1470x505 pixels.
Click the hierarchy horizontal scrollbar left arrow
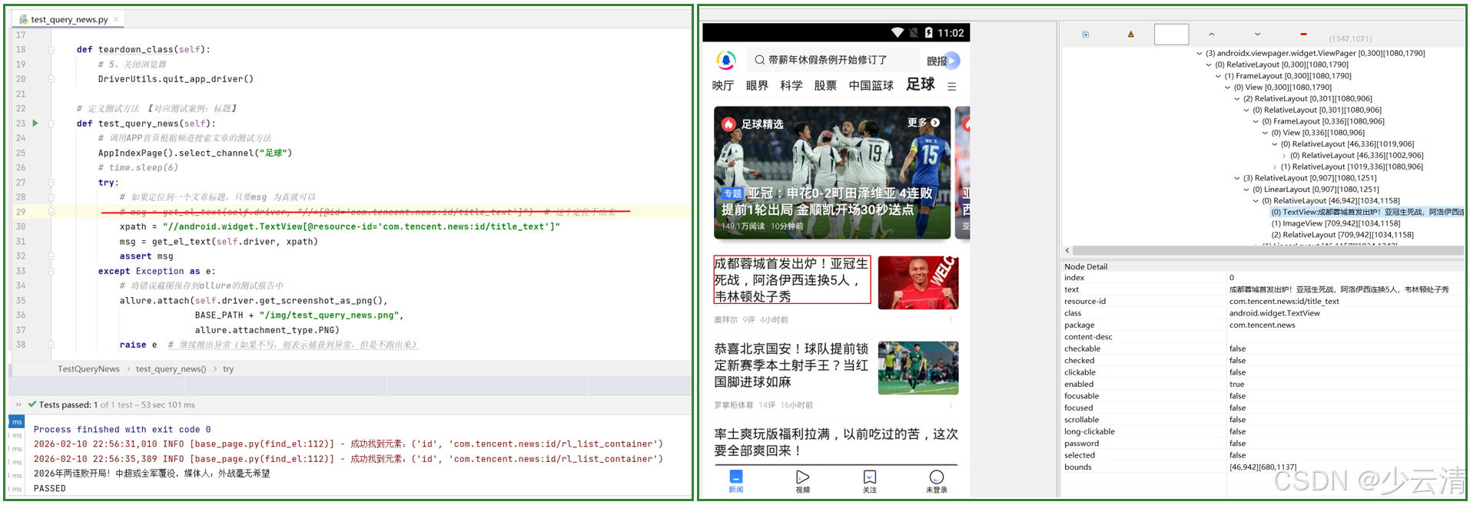click(1067, 251)
